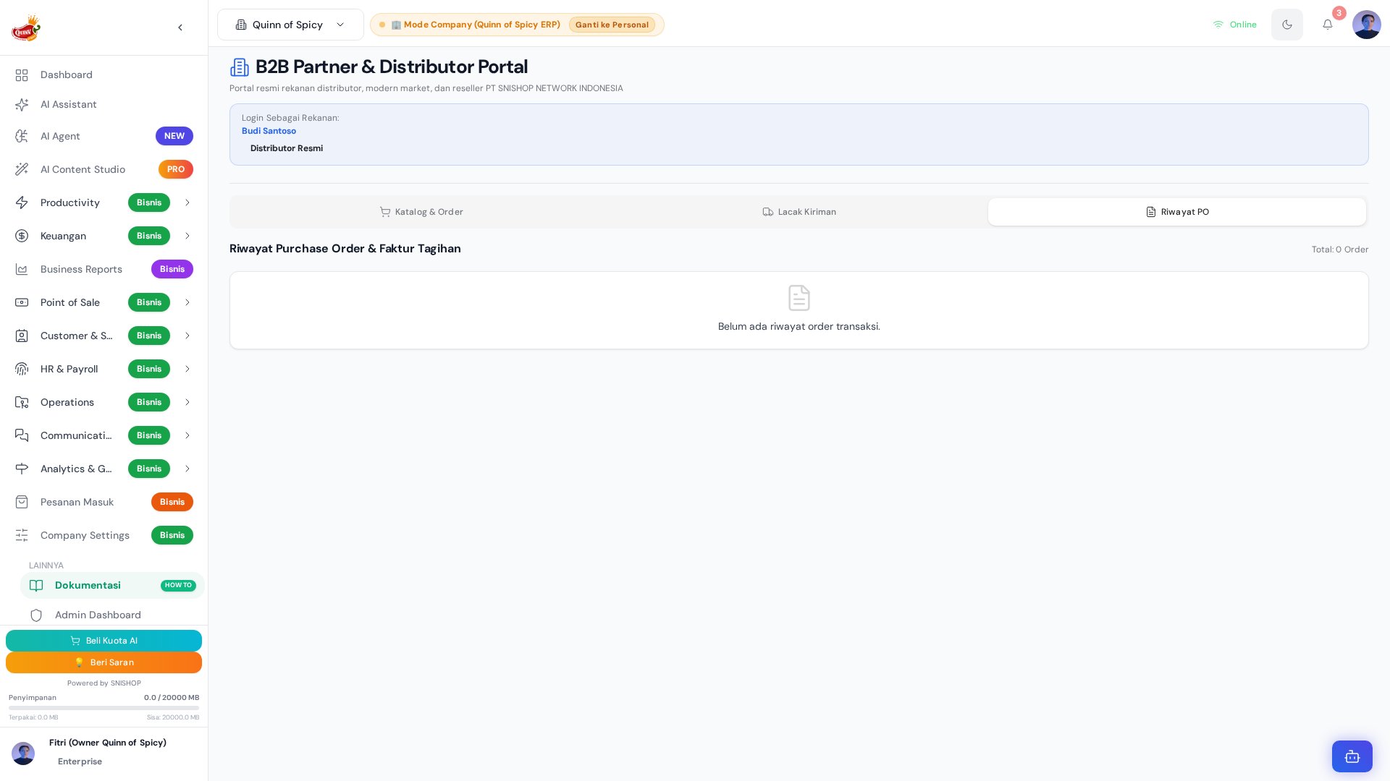Open AI Content Studio wand icon
This screenshot has width=1390, height=781.
pos(22,169)
